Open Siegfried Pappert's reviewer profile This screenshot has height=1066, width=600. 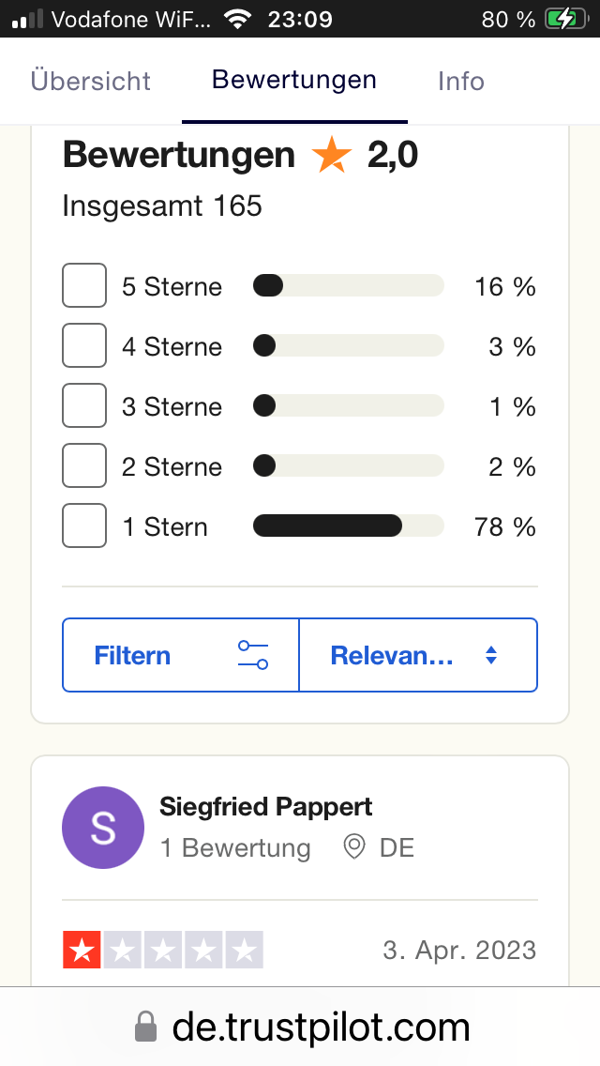click(x=266, y=807)
